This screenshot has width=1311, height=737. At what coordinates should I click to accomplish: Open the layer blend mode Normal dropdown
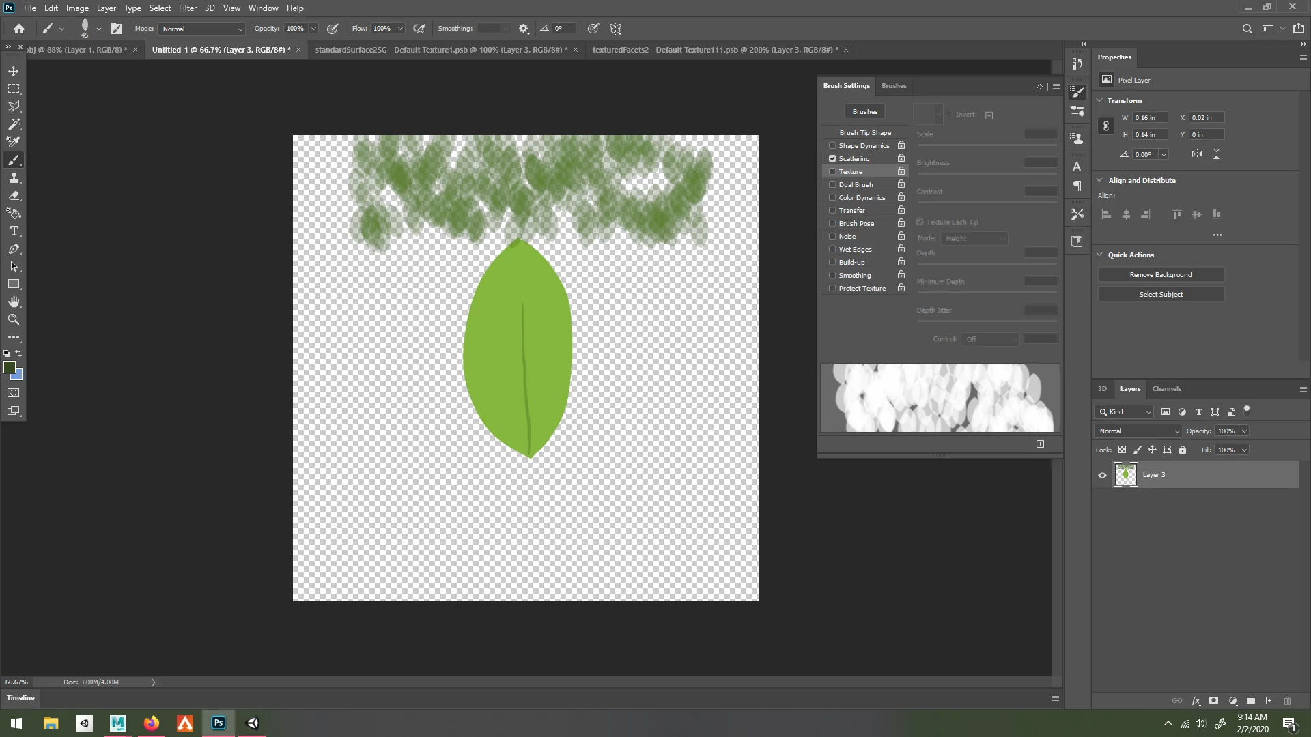click(1138, 431)
